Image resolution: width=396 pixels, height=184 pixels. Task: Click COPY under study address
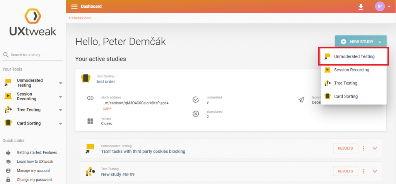pos(107,109)
